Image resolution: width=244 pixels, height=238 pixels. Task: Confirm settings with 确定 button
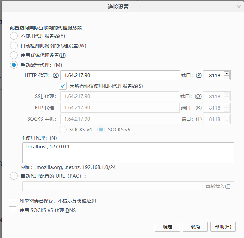[167, 227]
